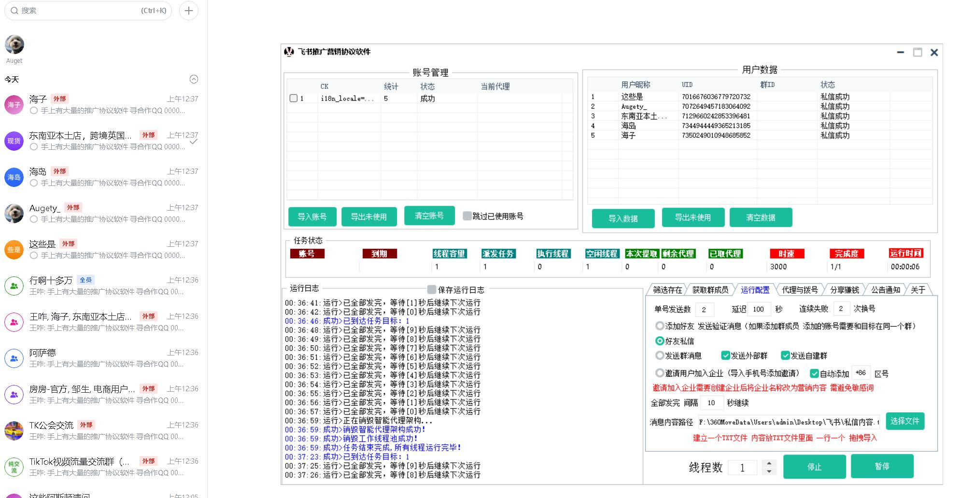
Task: Increase 线程数 with the up arrow
Action: [x=769, y=463]
